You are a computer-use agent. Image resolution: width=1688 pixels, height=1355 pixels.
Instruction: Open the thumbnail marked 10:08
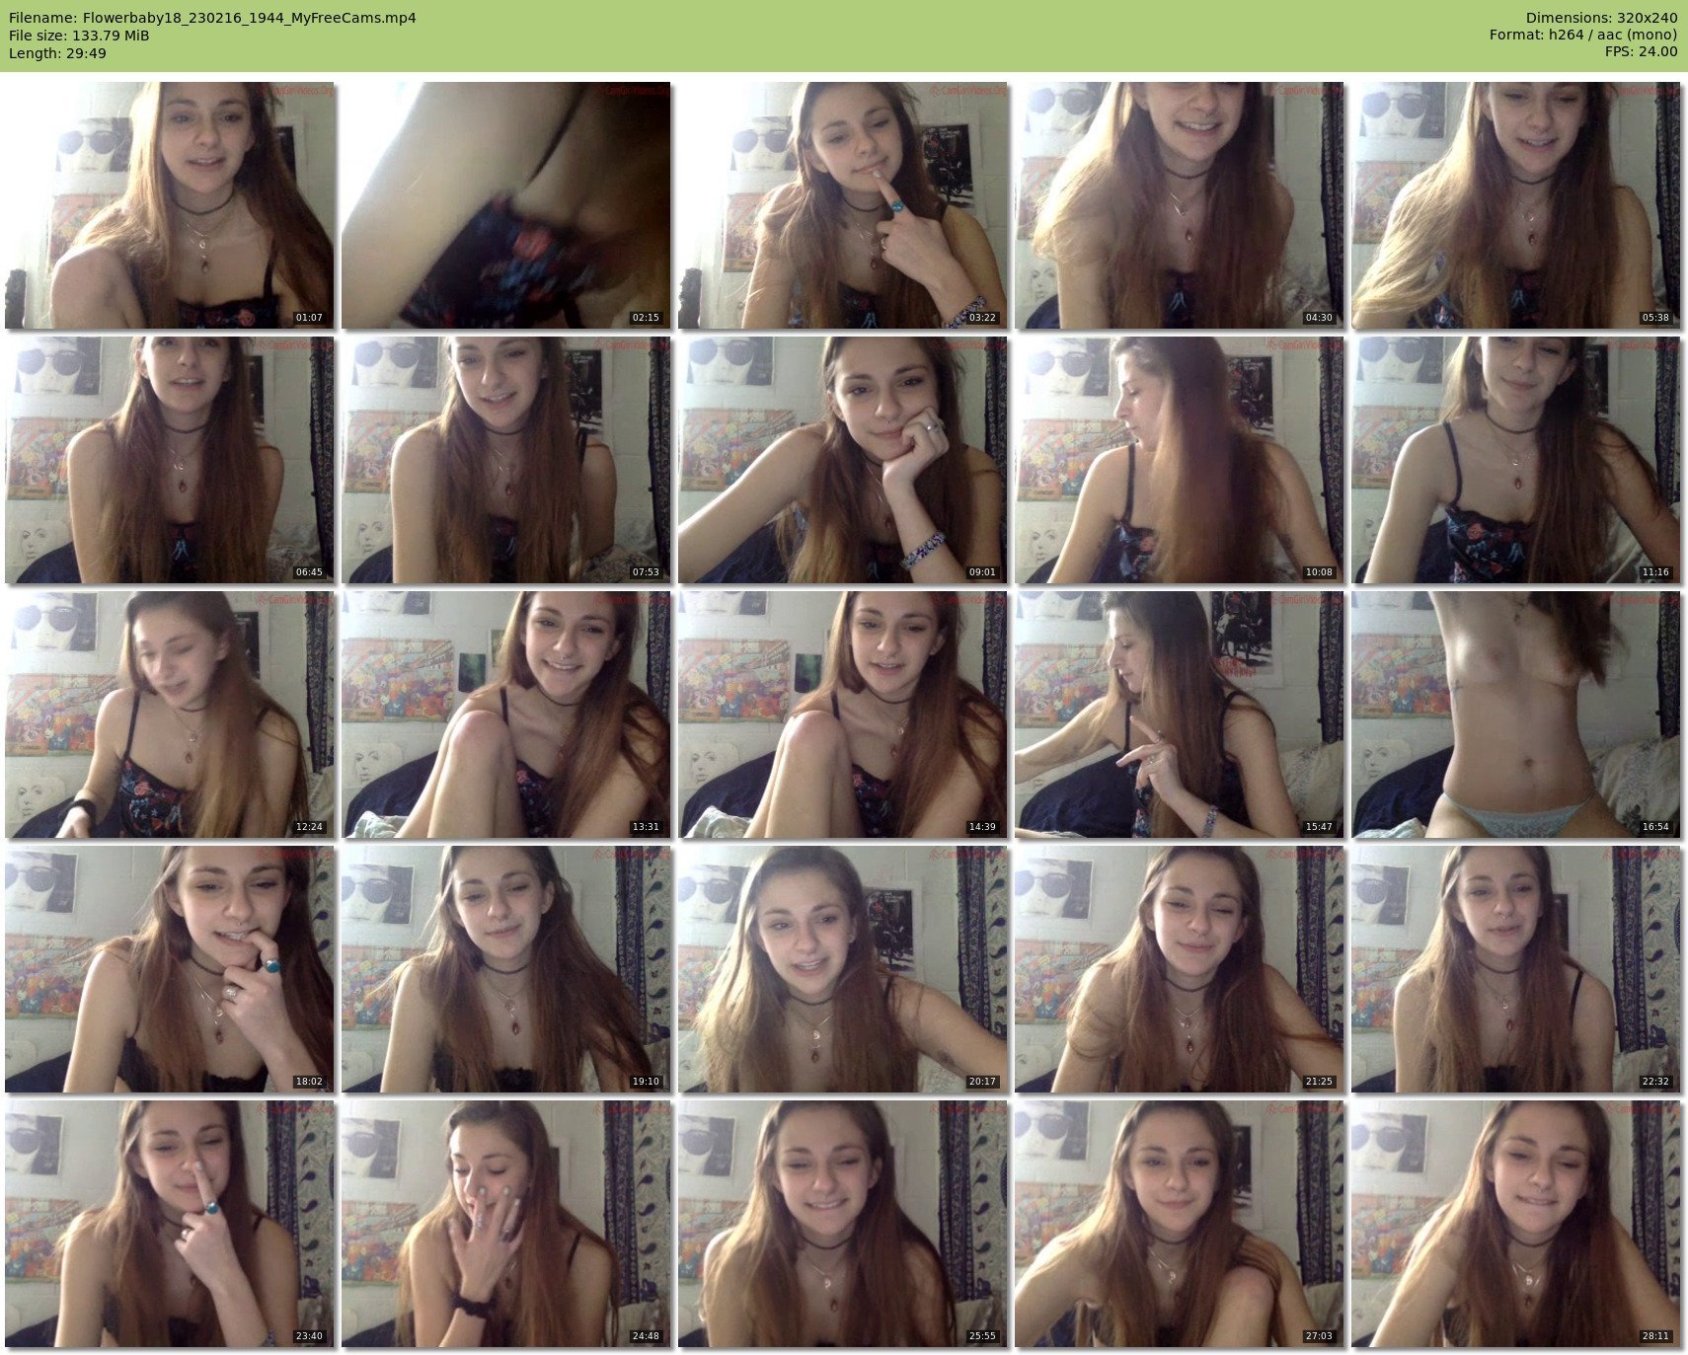point(1180,460)
